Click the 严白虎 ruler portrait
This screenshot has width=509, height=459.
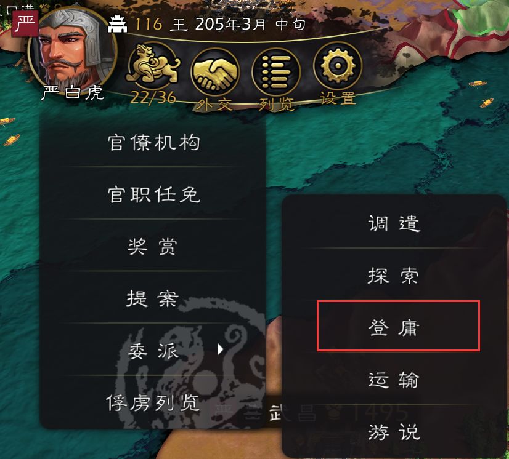(72, 52)
